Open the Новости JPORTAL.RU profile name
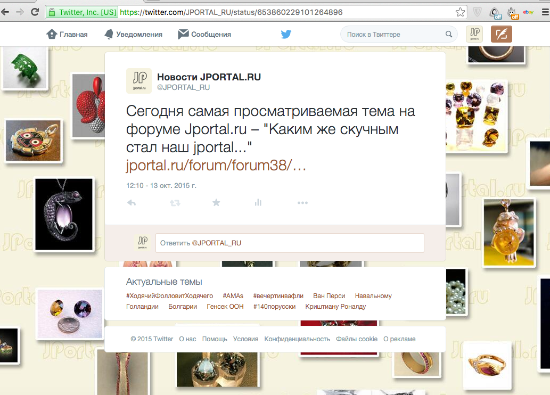 tap(209, 77)
